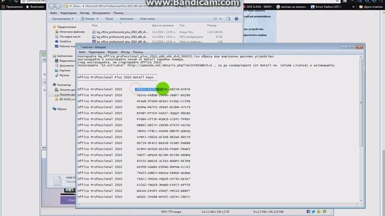Open the Помощ menu in Explorer window
This screenshot has height=216, width=385.
coord(119,13)
